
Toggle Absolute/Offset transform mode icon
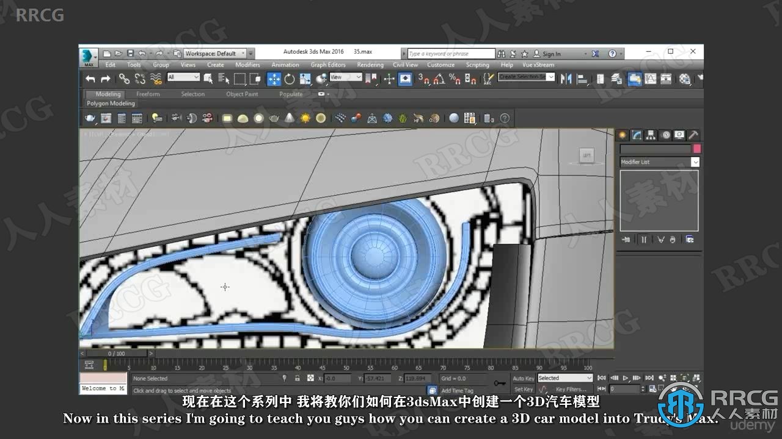310,378
